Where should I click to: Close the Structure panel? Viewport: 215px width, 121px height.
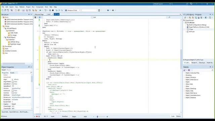point(31,14)
